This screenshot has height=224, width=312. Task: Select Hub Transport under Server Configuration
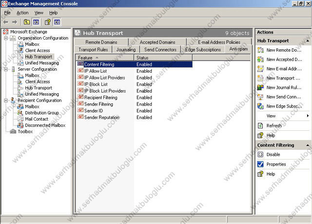point(39,88)
